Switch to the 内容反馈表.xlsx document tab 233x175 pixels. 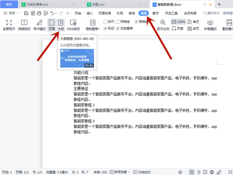[x=36, y=5]
